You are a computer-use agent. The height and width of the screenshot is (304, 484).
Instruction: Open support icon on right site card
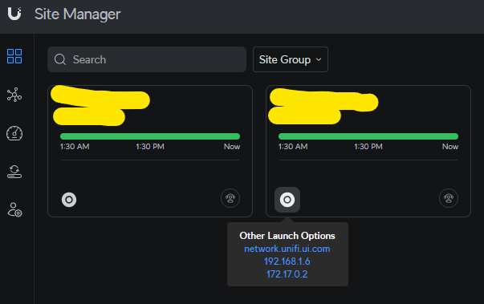(x=449, y=198)
